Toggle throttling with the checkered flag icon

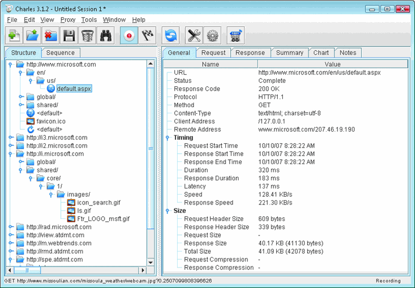tap(147, 35)
